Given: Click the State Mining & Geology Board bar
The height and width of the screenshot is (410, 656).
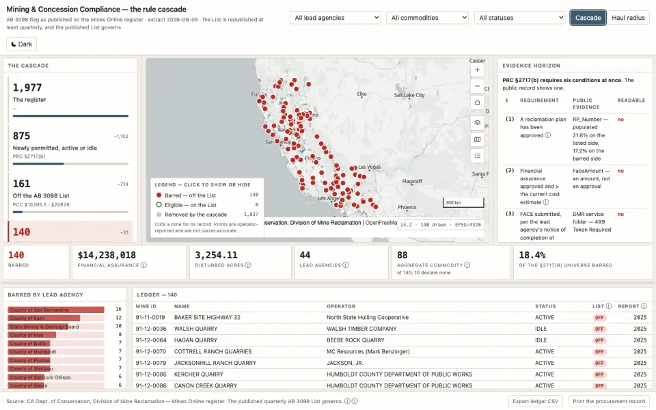Looking at the screenshot, I should pos(55,327).
